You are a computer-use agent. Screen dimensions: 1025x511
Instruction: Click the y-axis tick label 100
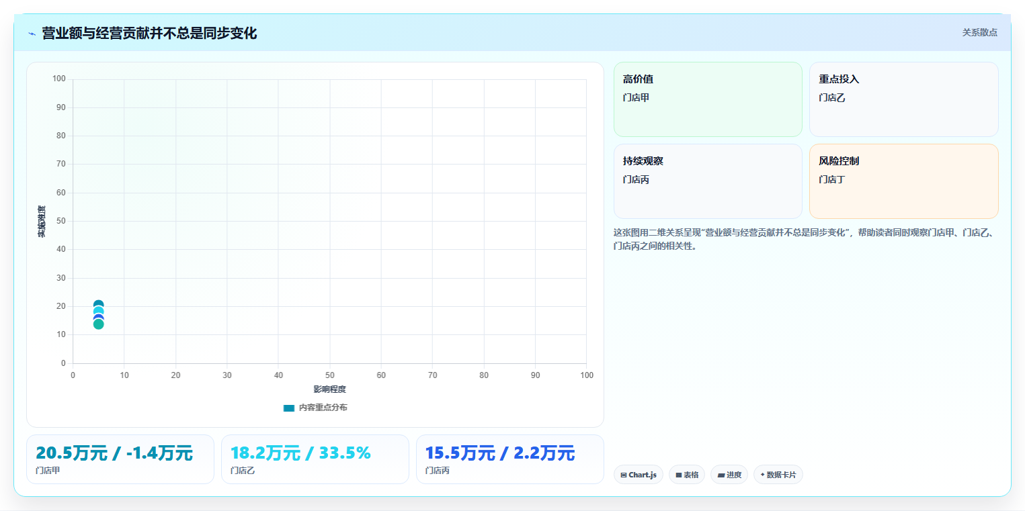click(x=58, y=79)
